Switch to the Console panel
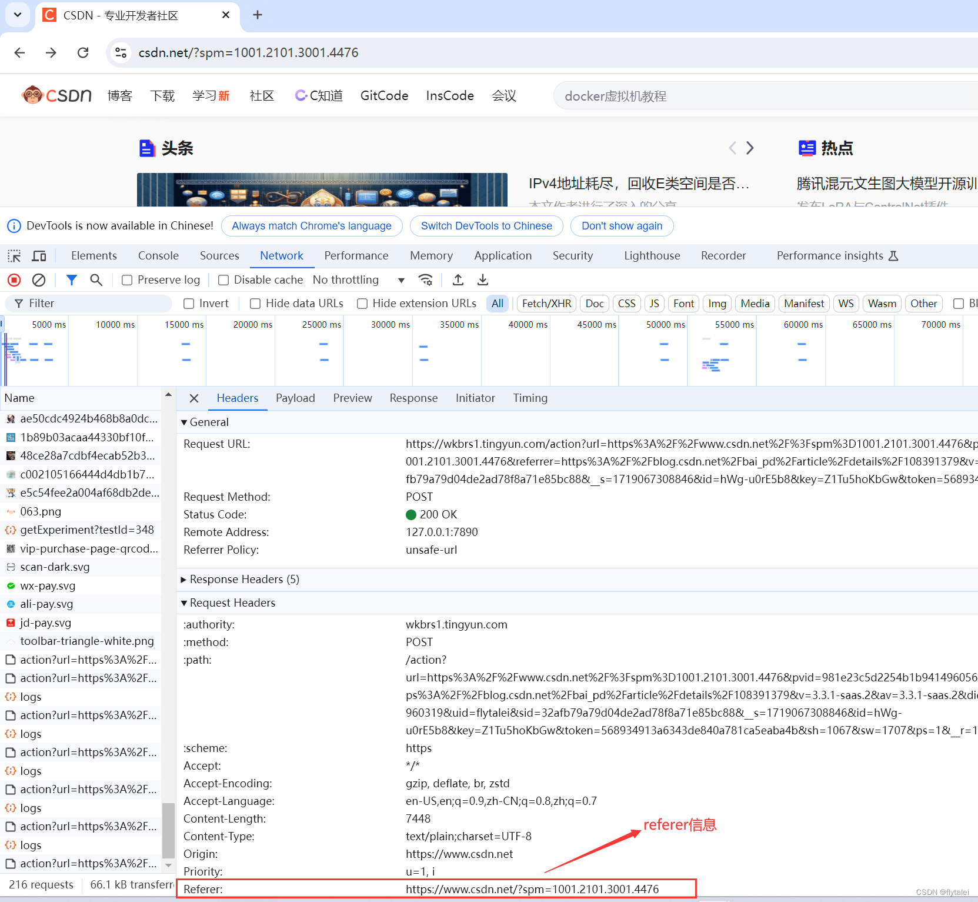978x902 pixels. [158, 256]
